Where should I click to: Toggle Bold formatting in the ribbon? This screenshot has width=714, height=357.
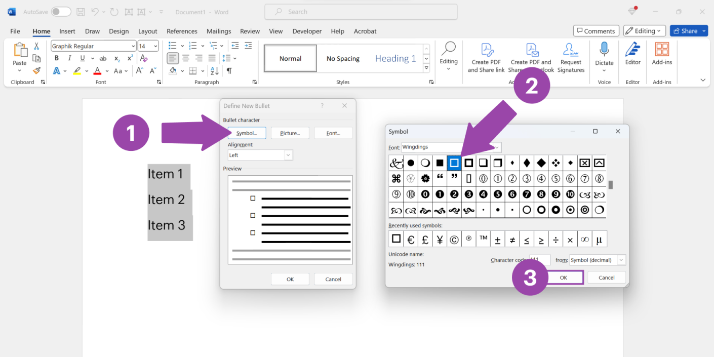pyautogui.click(x=57, y=58)
